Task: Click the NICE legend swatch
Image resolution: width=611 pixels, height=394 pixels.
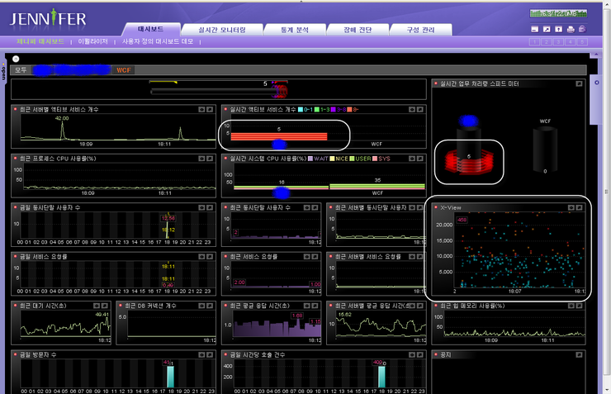Action: coord(332,159)
